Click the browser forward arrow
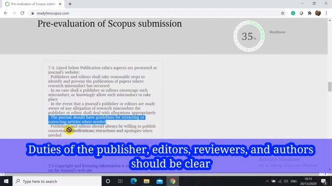Viewport: 332px width, 186px height. 14,13
